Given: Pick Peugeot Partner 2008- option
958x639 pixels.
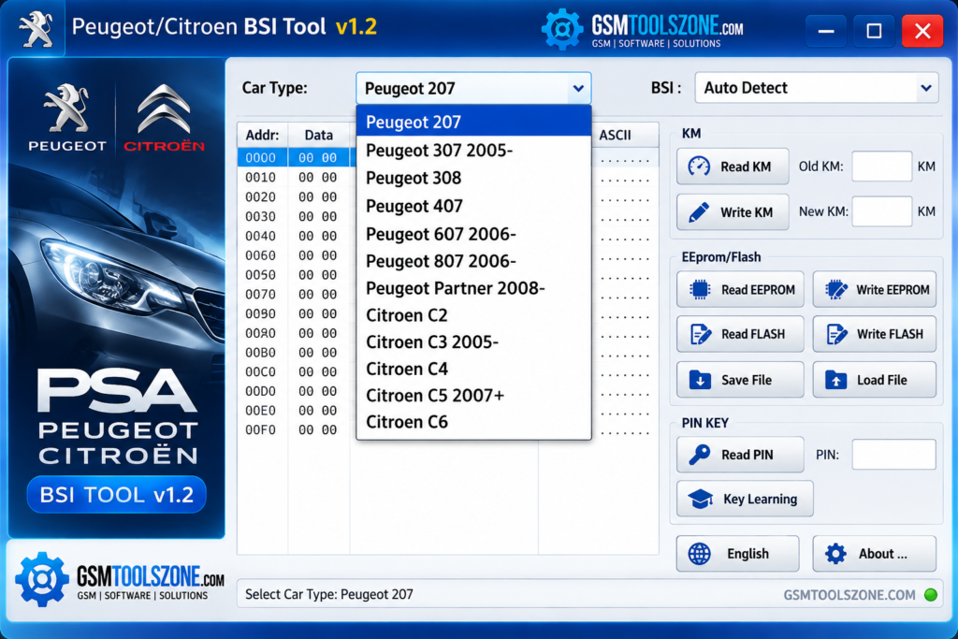Looking at the screenshot, I should pyautogui.click(x=473, y=288).
